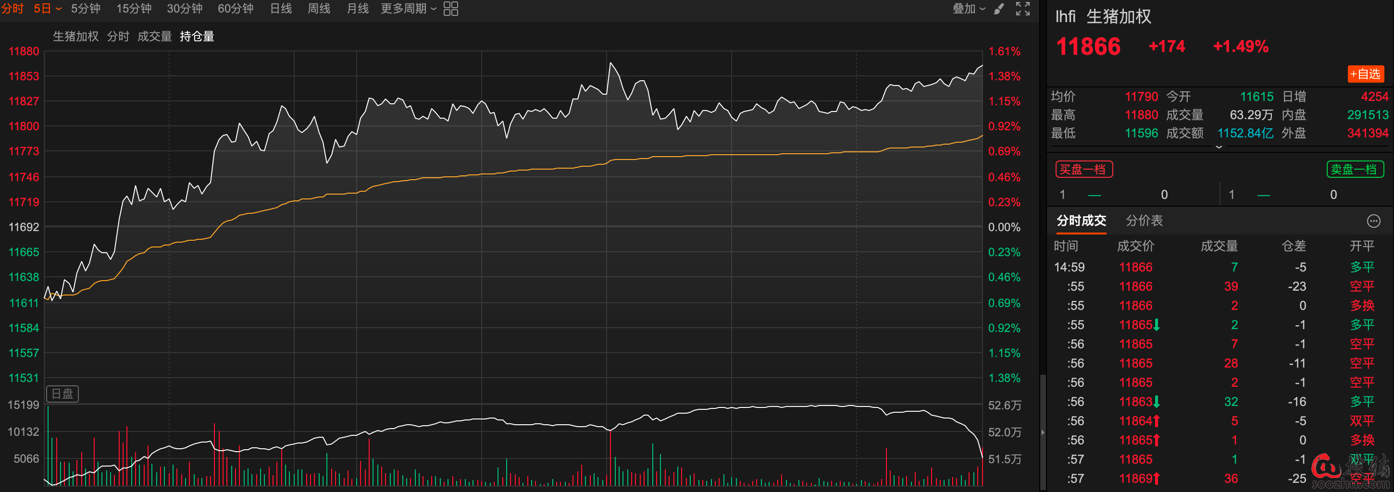This screenshot has width=1394, height=492.
Task: Open the 叠加 overlay dropdown
Action: (x=968, y=9)
